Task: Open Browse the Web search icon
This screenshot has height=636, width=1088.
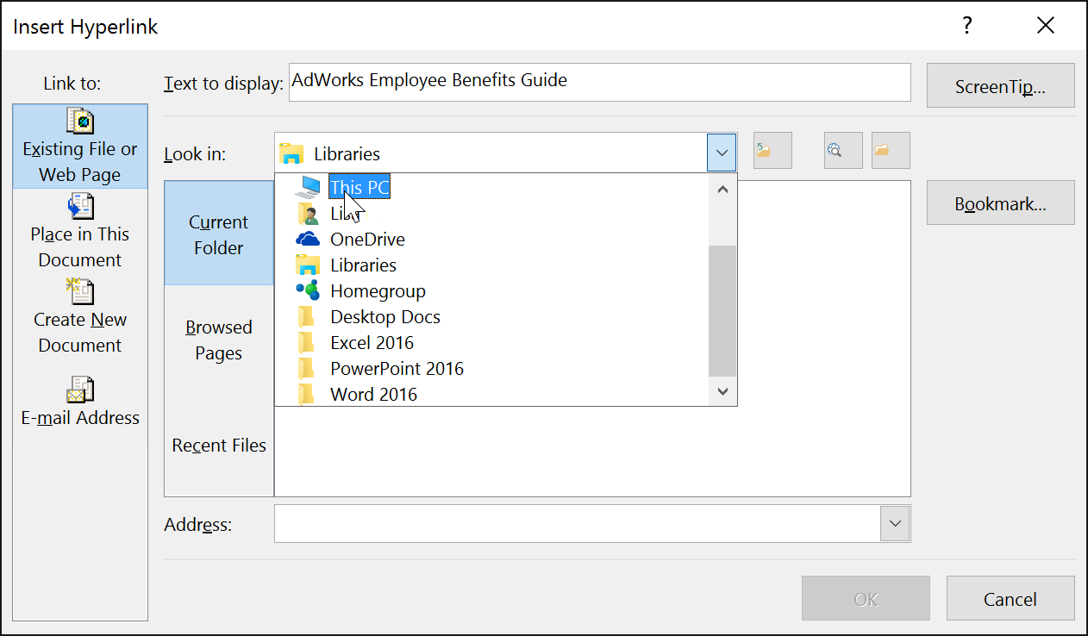Action: [x=842, y=150]
